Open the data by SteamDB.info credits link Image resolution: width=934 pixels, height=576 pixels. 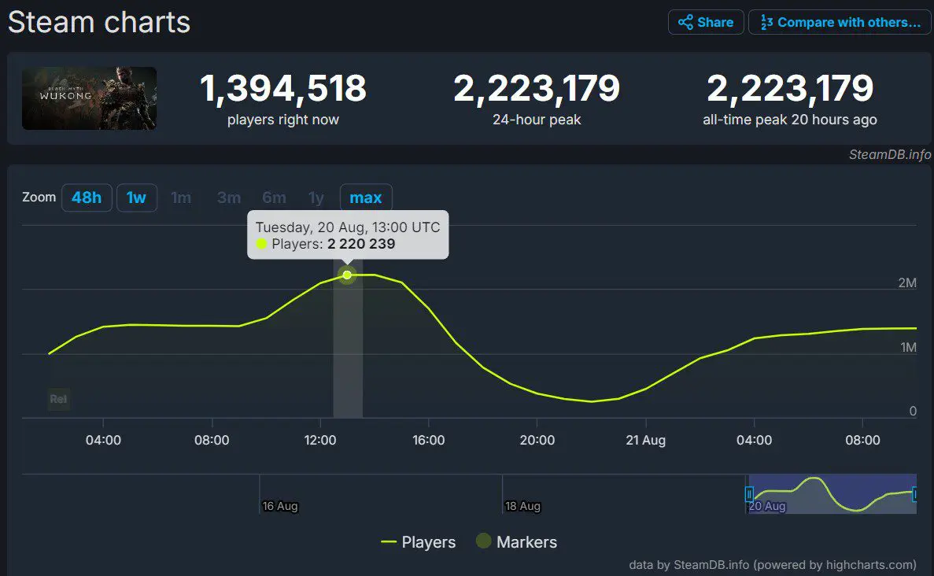(x=773, y=565)
